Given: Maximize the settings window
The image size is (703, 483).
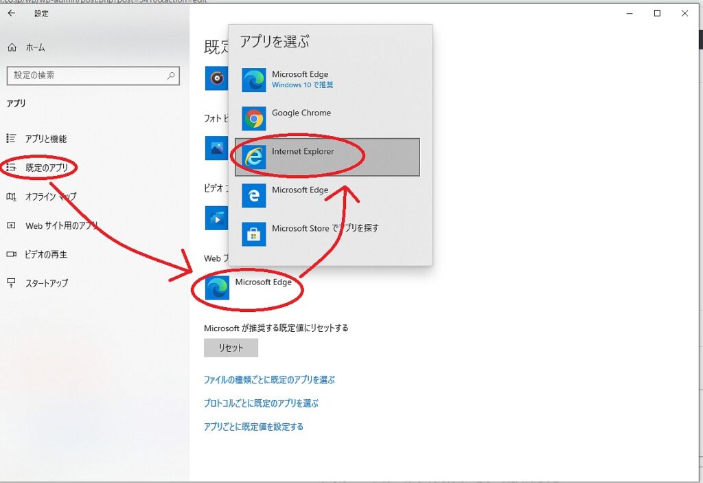Looking at the screenshot, I should [x=657, y=14].
